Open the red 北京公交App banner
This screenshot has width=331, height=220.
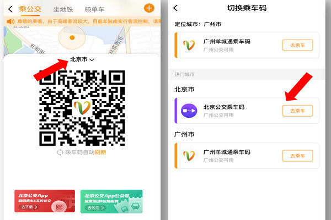pyautogui.click(x=45, y=201)
